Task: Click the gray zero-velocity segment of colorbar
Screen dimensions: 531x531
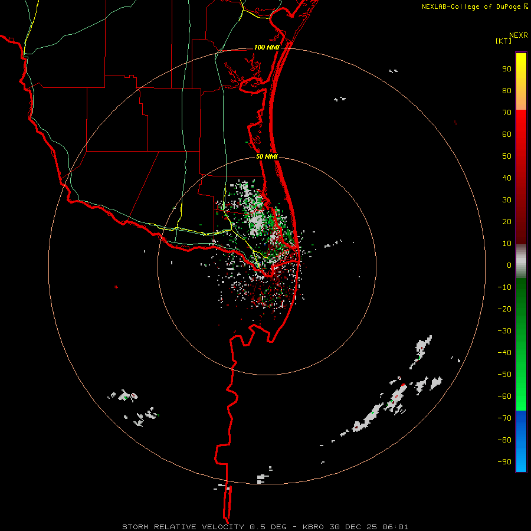Action: tap(521, 261)
